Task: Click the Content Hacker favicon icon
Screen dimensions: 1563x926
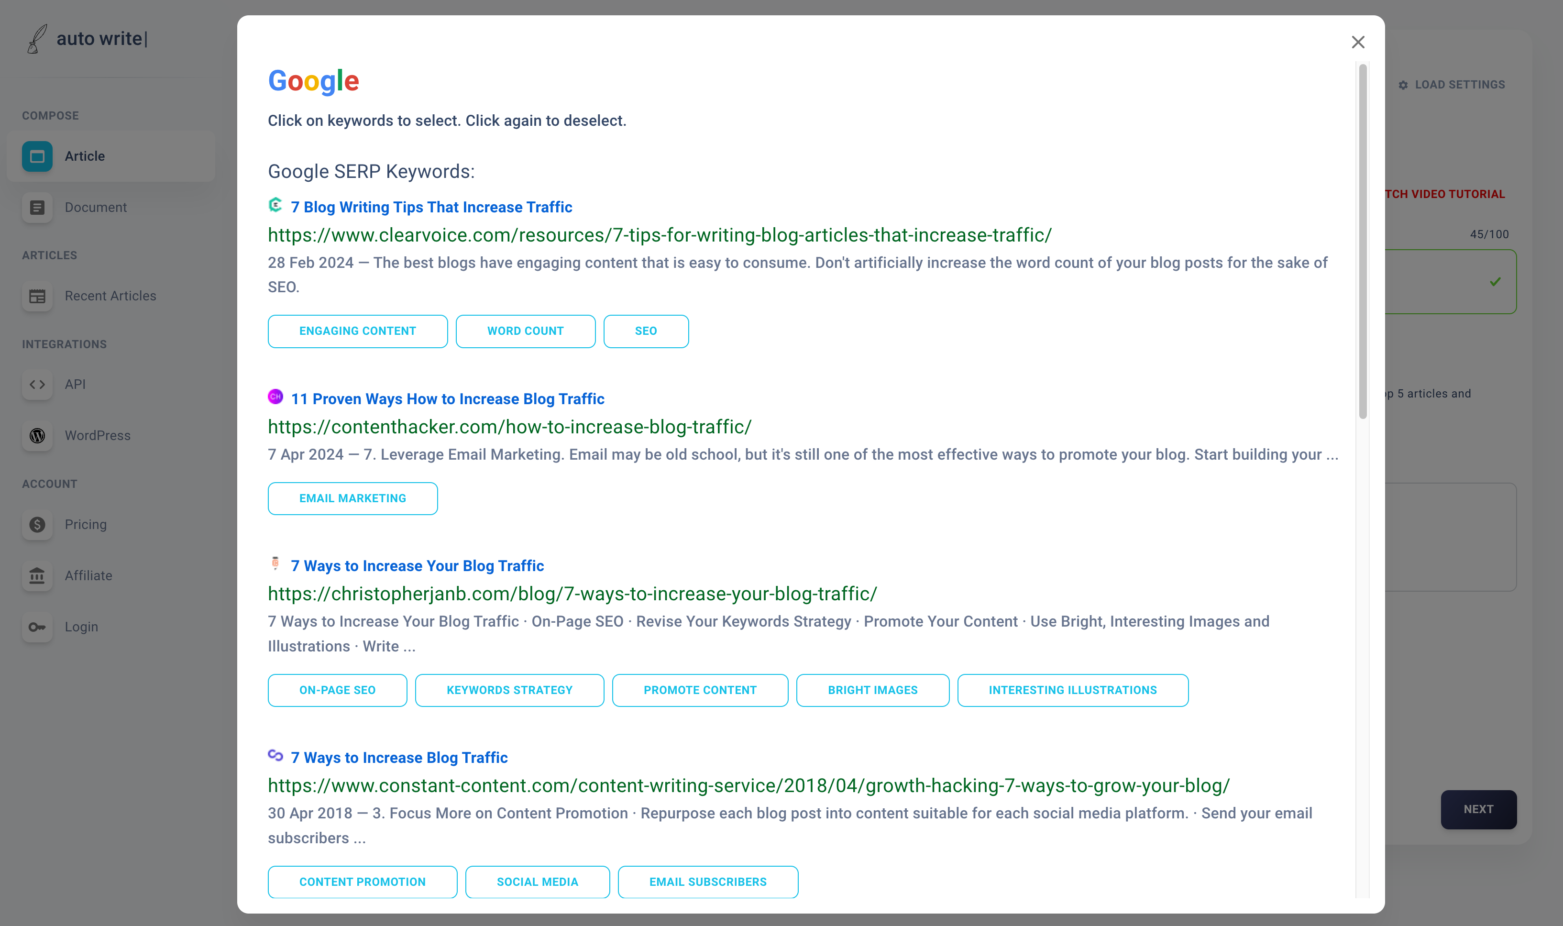Action: pyautogui.click(x=275, y=396)
